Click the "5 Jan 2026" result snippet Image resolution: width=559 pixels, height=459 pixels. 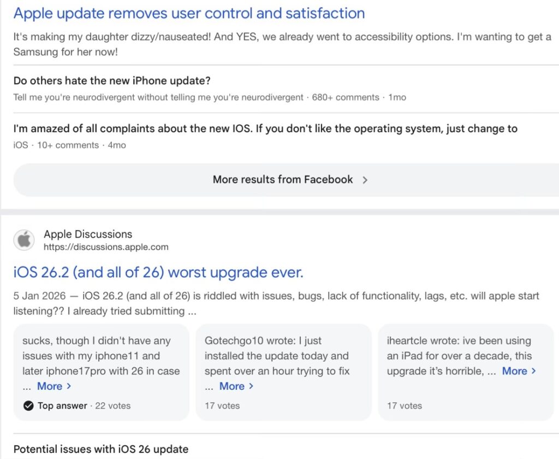[x=276, y=303]
